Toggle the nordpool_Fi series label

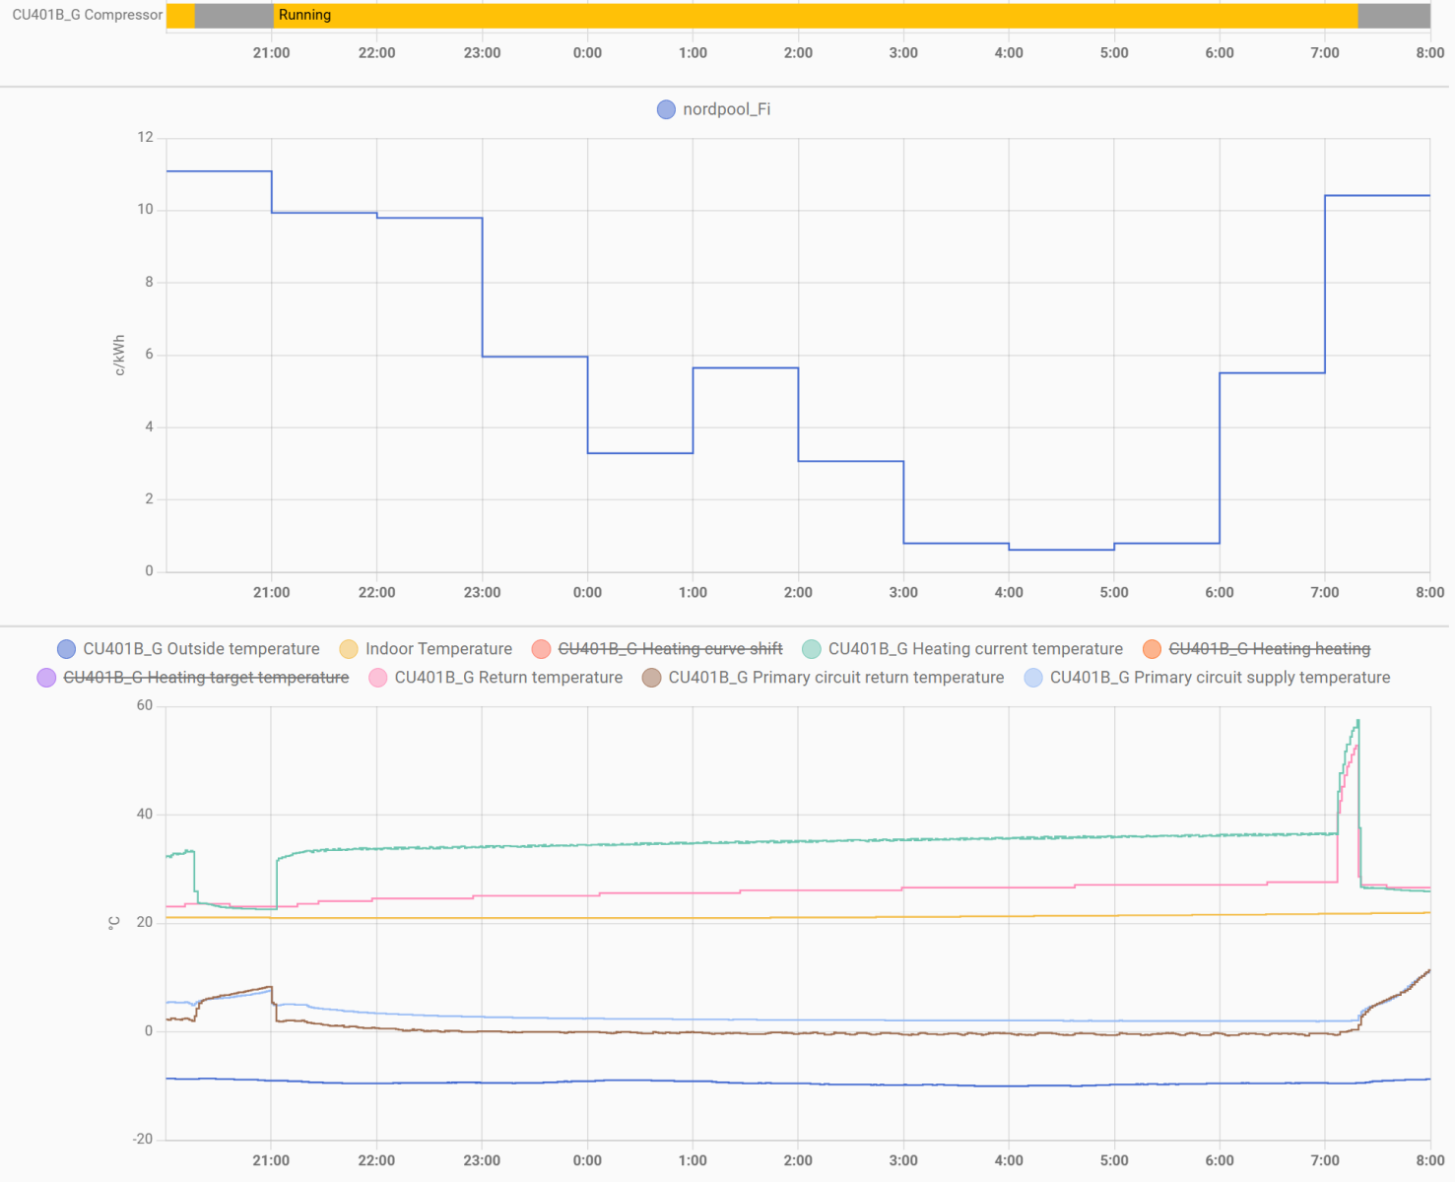point(726,109)
